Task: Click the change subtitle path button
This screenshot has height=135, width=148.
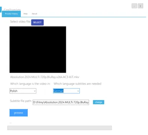Action: tap(98, 102)
